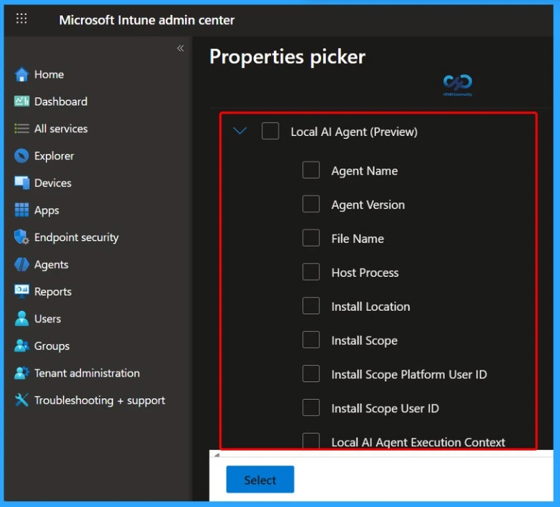Image resolution: width=560 pixels, height=507 pixels.
Task: Check the Install Scope checkbox
Action: pyautogui.click(x=311, y=340)
